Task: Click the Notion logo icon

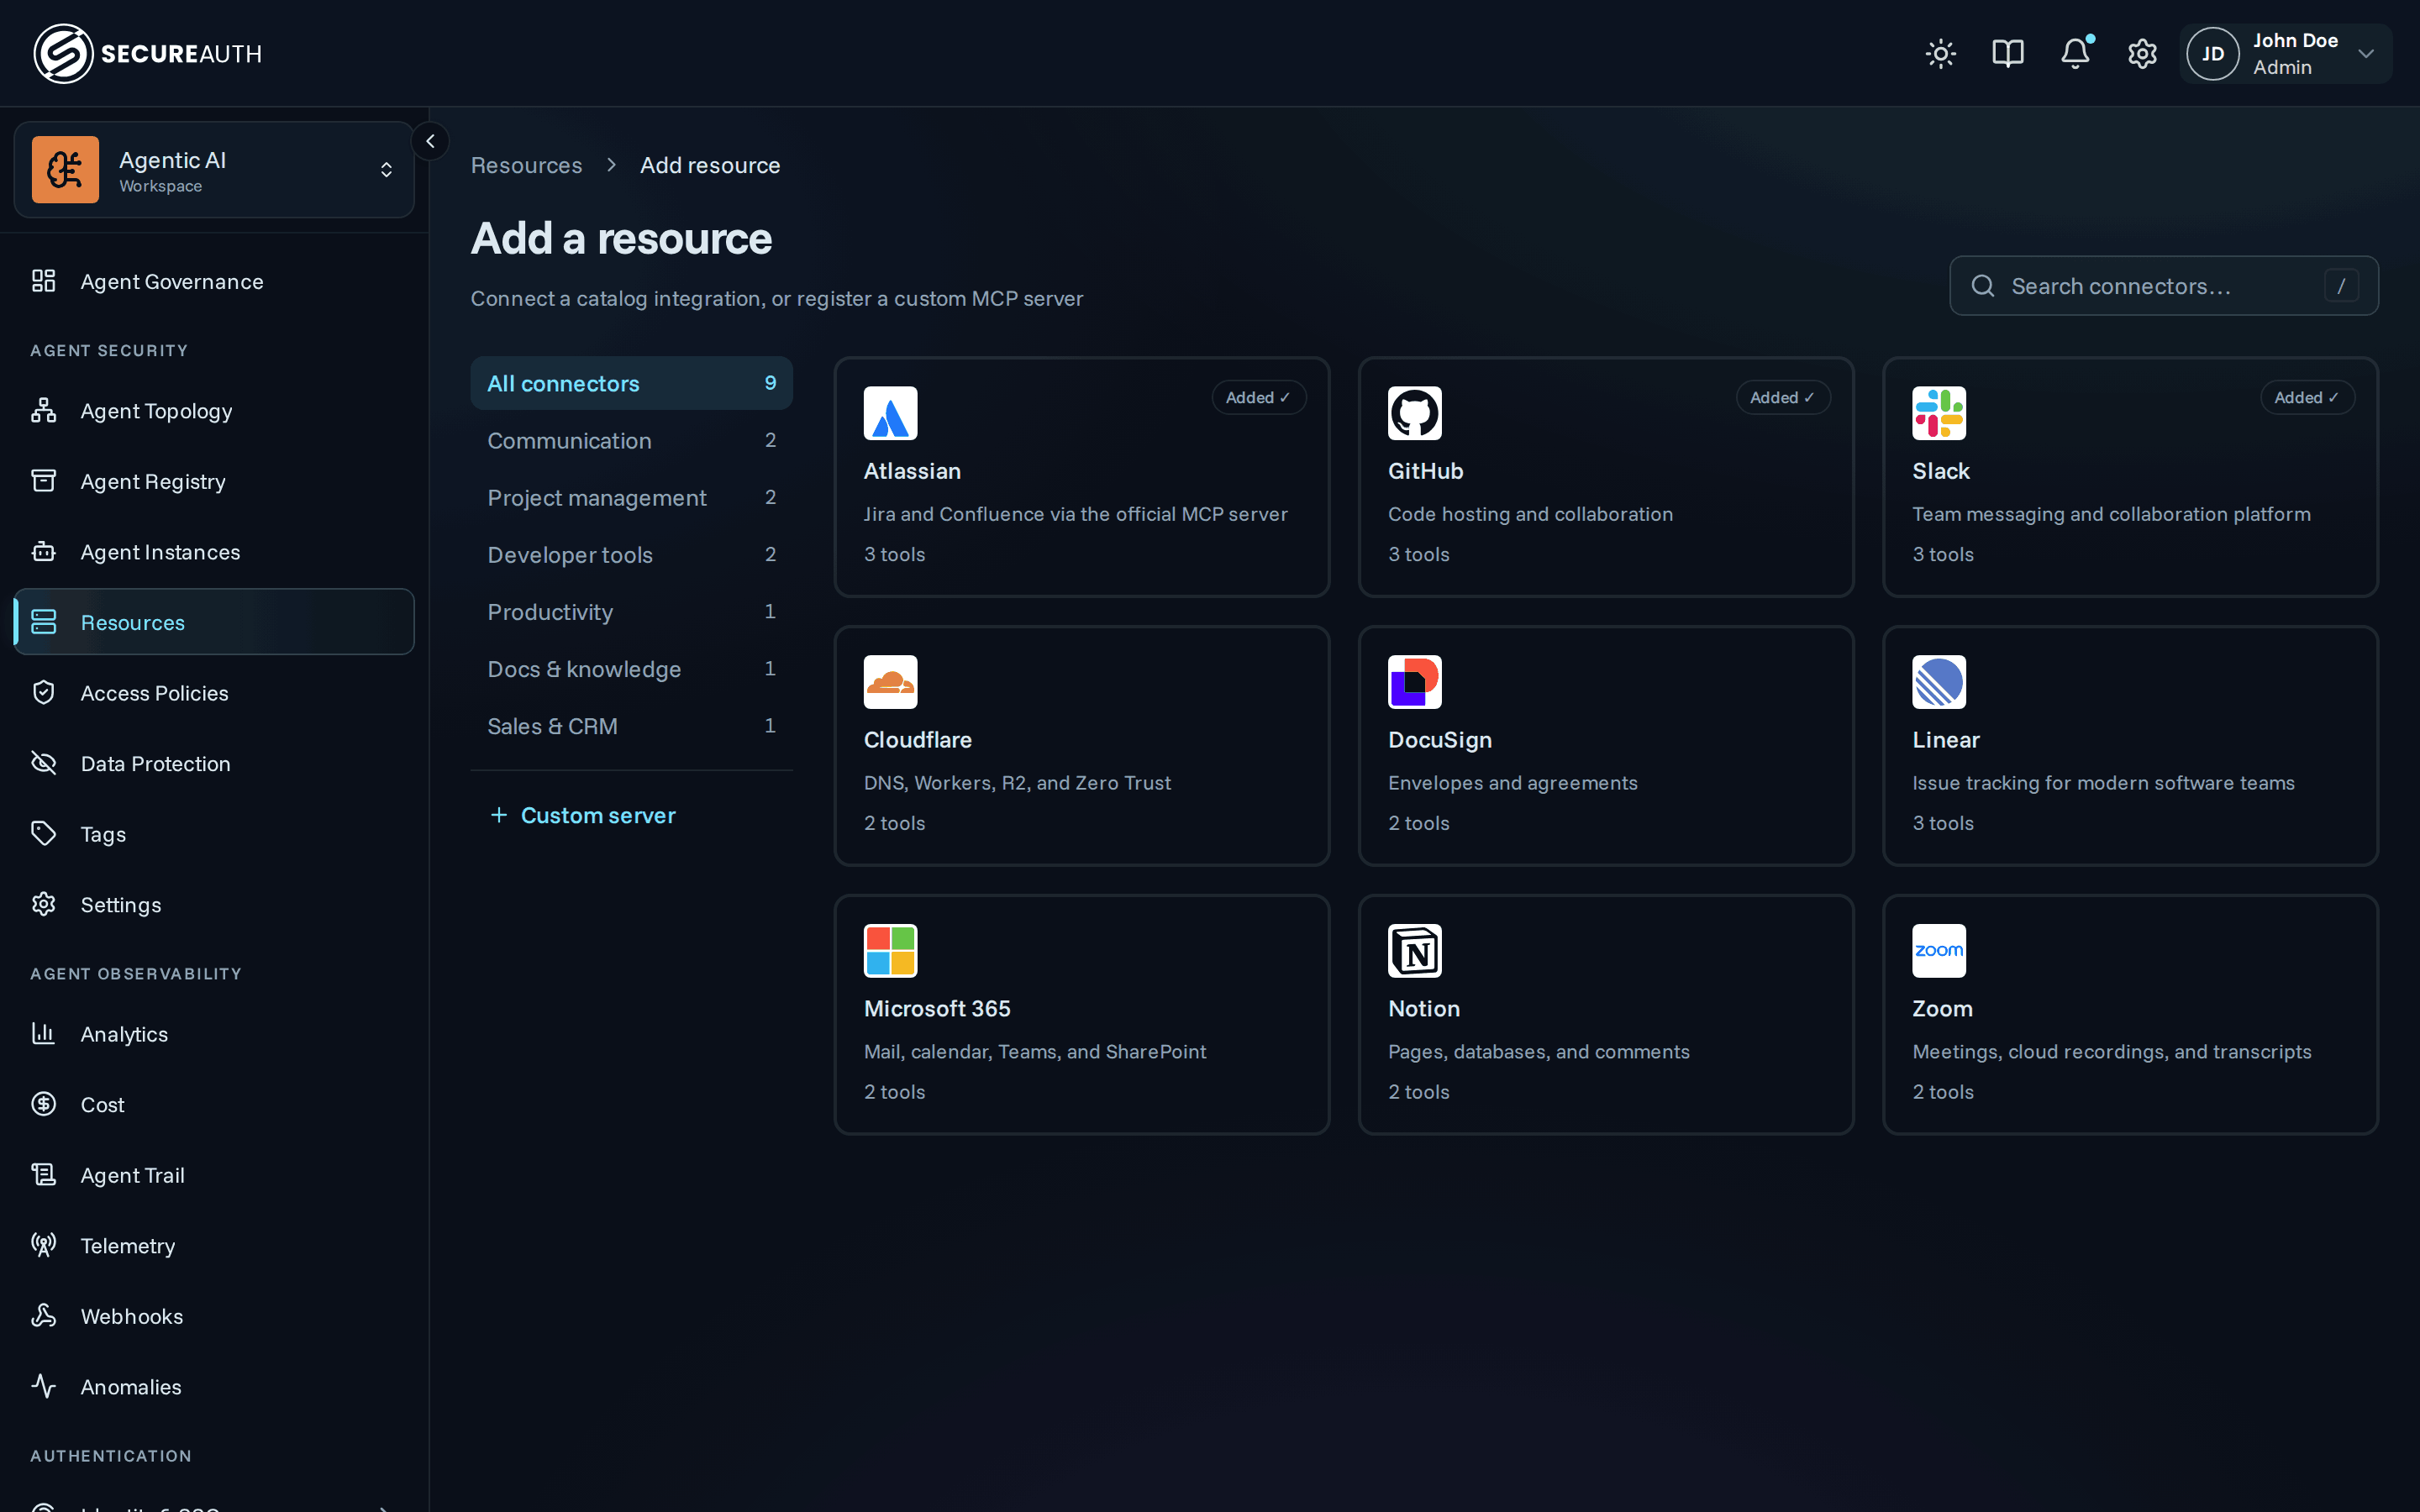Action: 1414,951
